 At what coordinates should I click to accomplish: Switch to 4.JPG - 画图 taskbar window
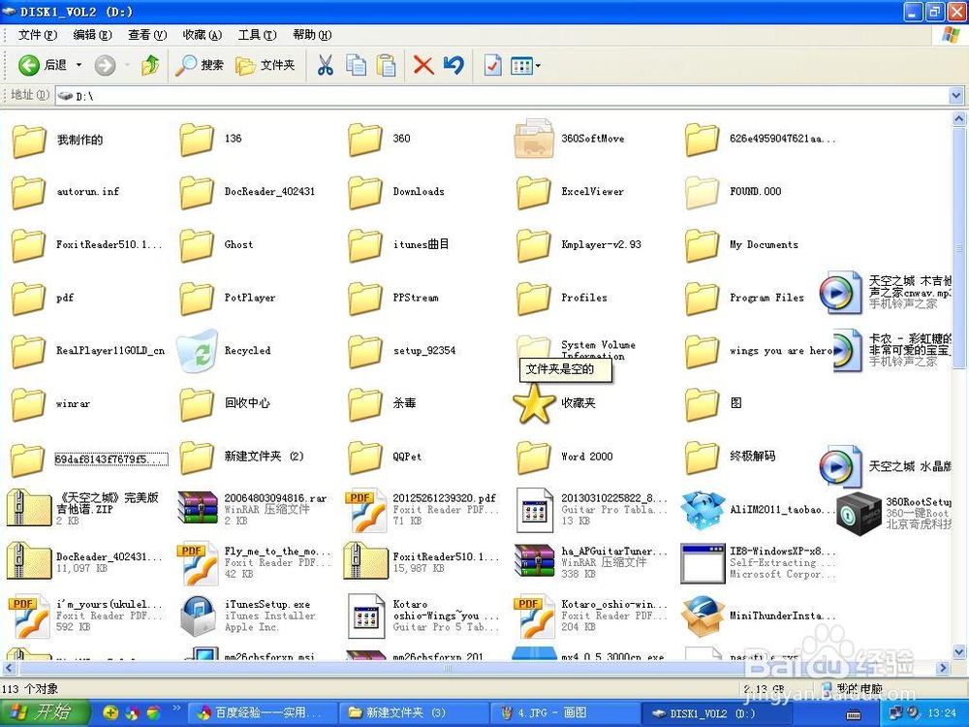point(564,712)
